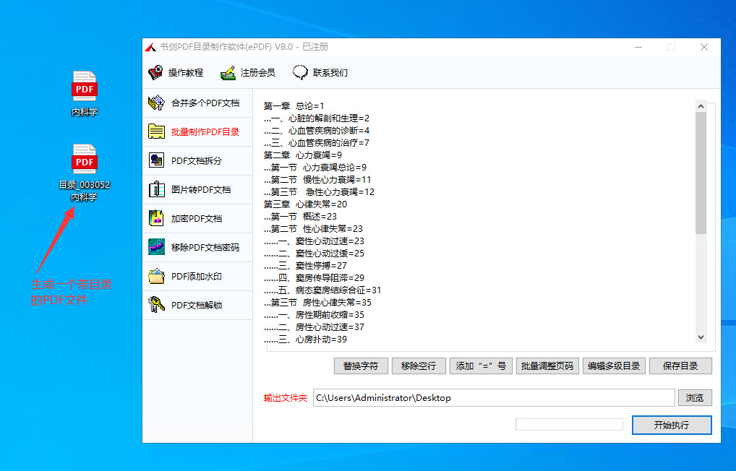Click the output folder path field
The width and height of the screenshot is (736, 471).
tap(493, 398)
